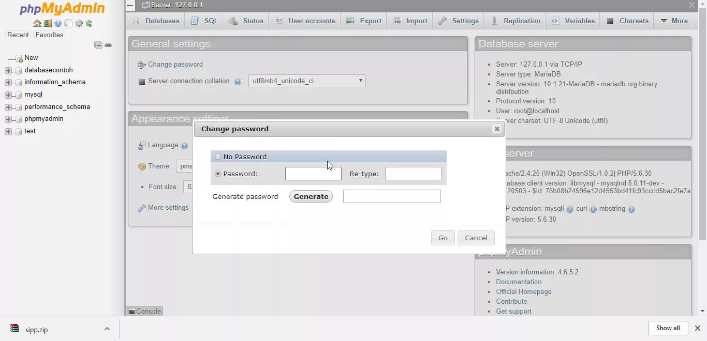The height and width of the screenshot is (341, 707).
Task: Open phpMyAdmin documentation question-mark icon
Action: tap(58, 23)
